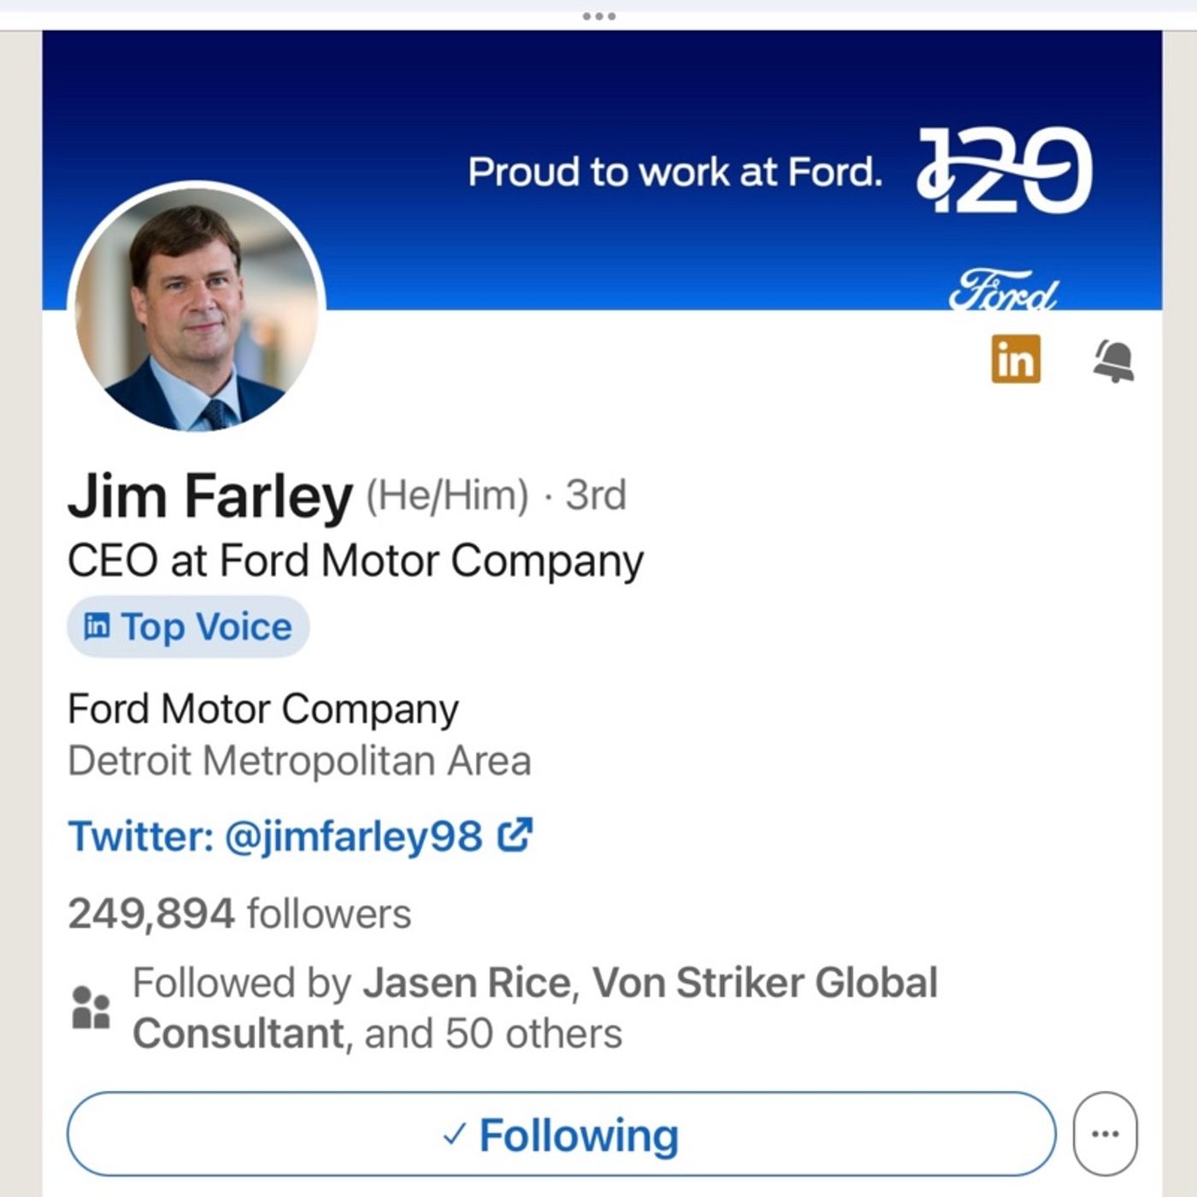
Task: Click the notification bell icon
Action: click(1113, 360)
